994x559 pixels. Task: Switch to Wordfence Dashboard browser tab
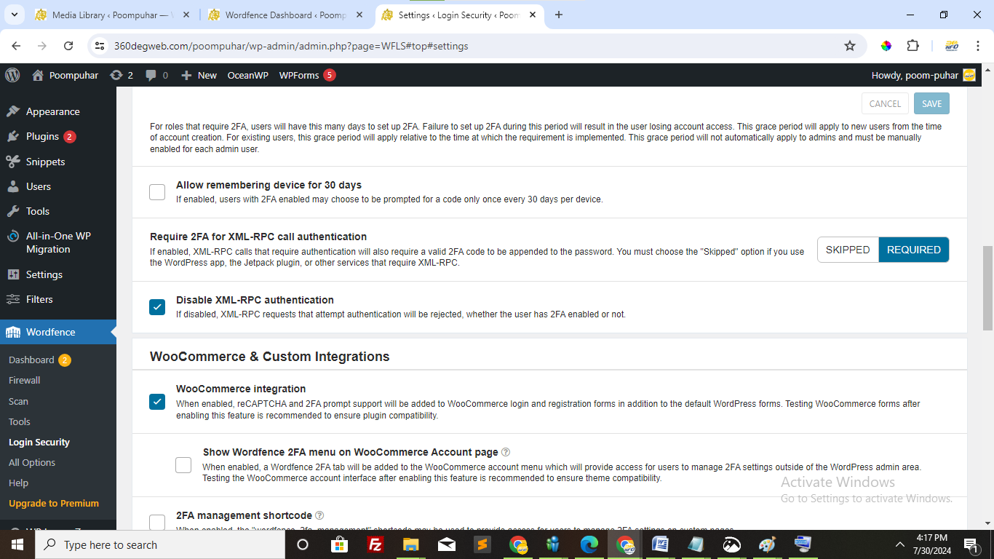(286, 15)
